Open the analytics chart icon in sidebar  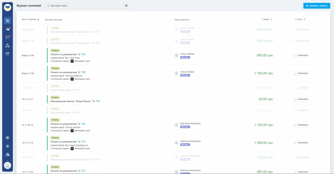pyautogui.click(x=8, y=54)
